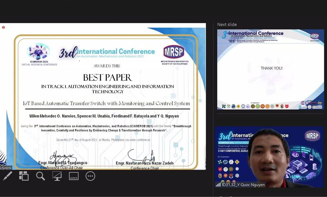Select the pen and laser pointer tool
The width and height of the screenshot is (327, 197).
(x=8, y=176)
